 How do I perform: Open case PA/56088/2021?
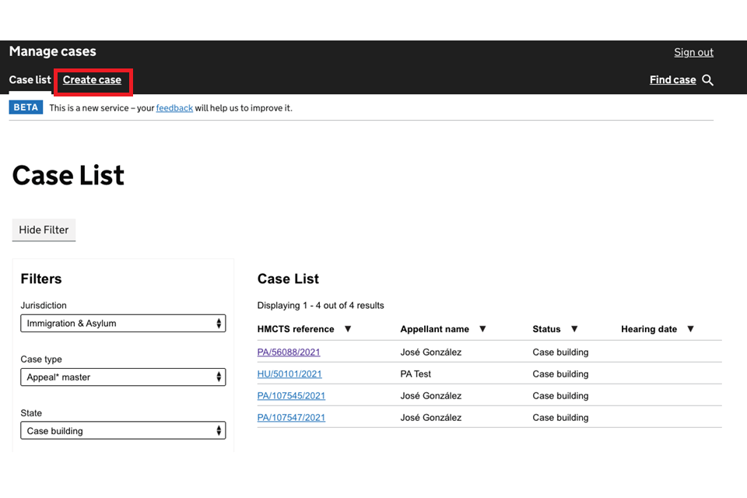coord(289,352)
